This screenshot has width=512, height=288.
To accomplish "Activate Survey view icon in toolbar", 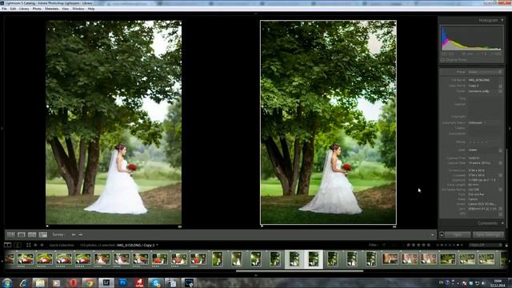I will 42,234.
